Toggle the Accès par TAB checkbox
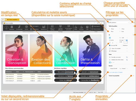Viewport: 136px width, 101px height. point(110,45)
